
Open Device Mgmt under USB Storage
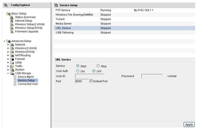(x=26, y=77)
